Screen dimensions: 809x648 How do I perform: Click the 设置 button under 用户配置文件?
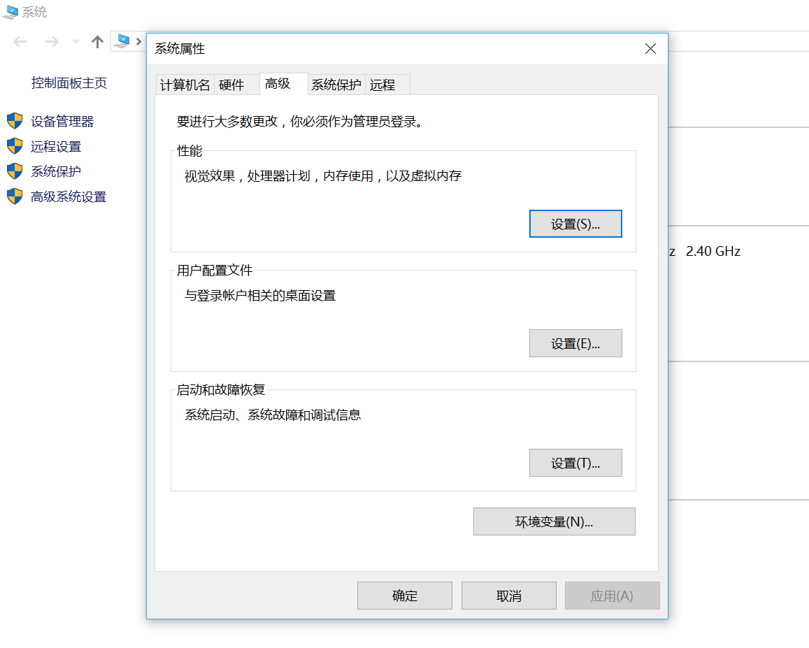[x=575, y=343]
